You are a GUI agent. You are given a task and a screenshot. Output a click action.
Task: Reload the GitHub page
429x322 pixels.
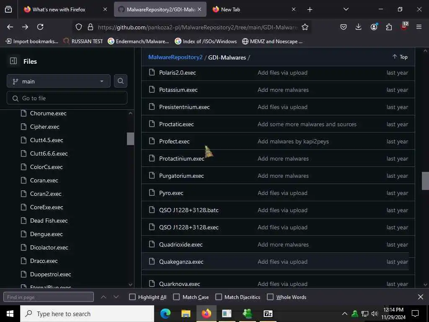[40, 27]
